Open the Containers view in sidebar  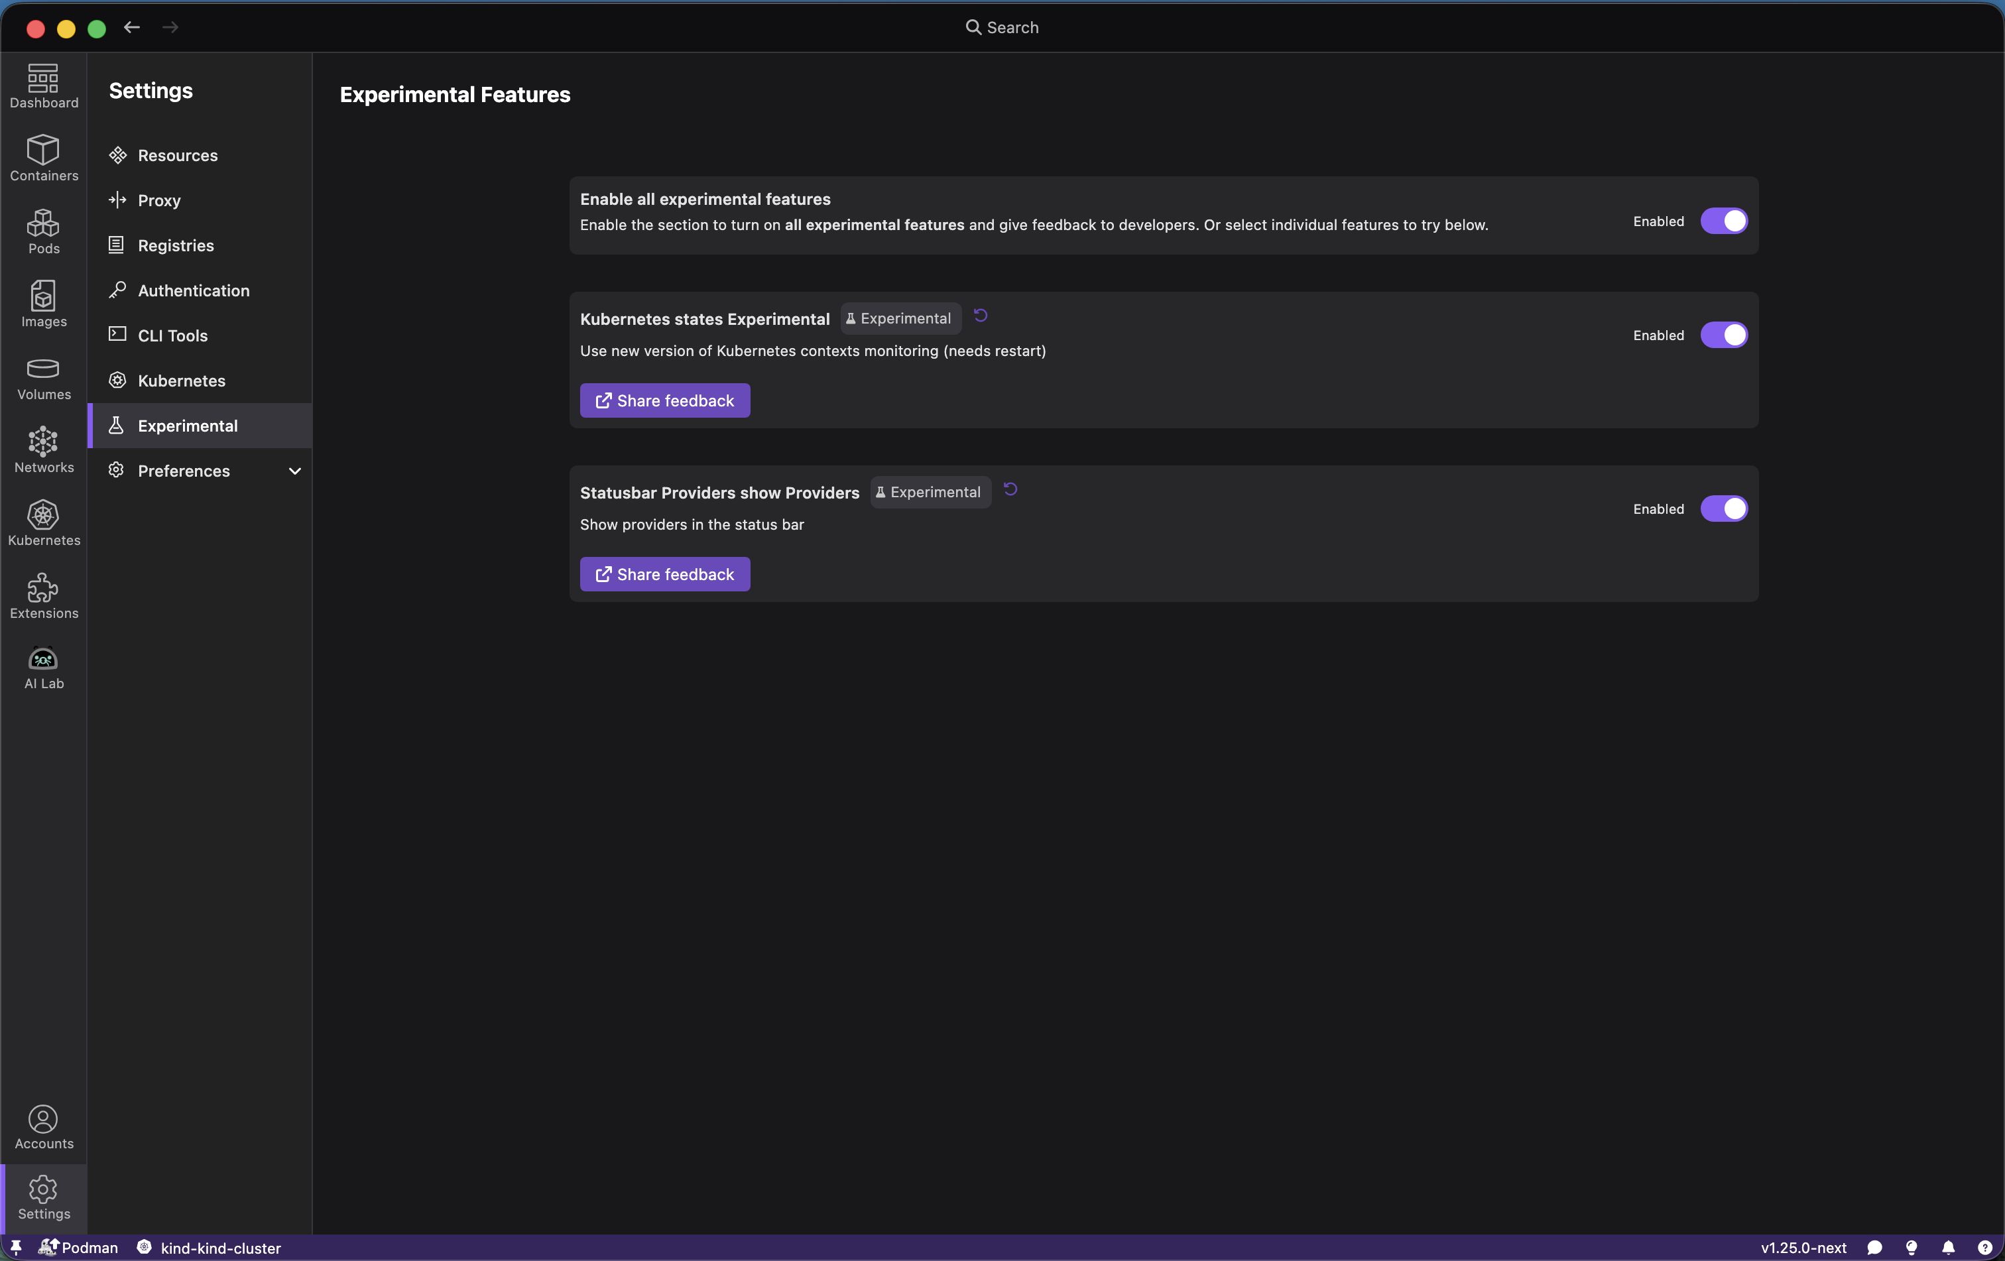(43, 158)
